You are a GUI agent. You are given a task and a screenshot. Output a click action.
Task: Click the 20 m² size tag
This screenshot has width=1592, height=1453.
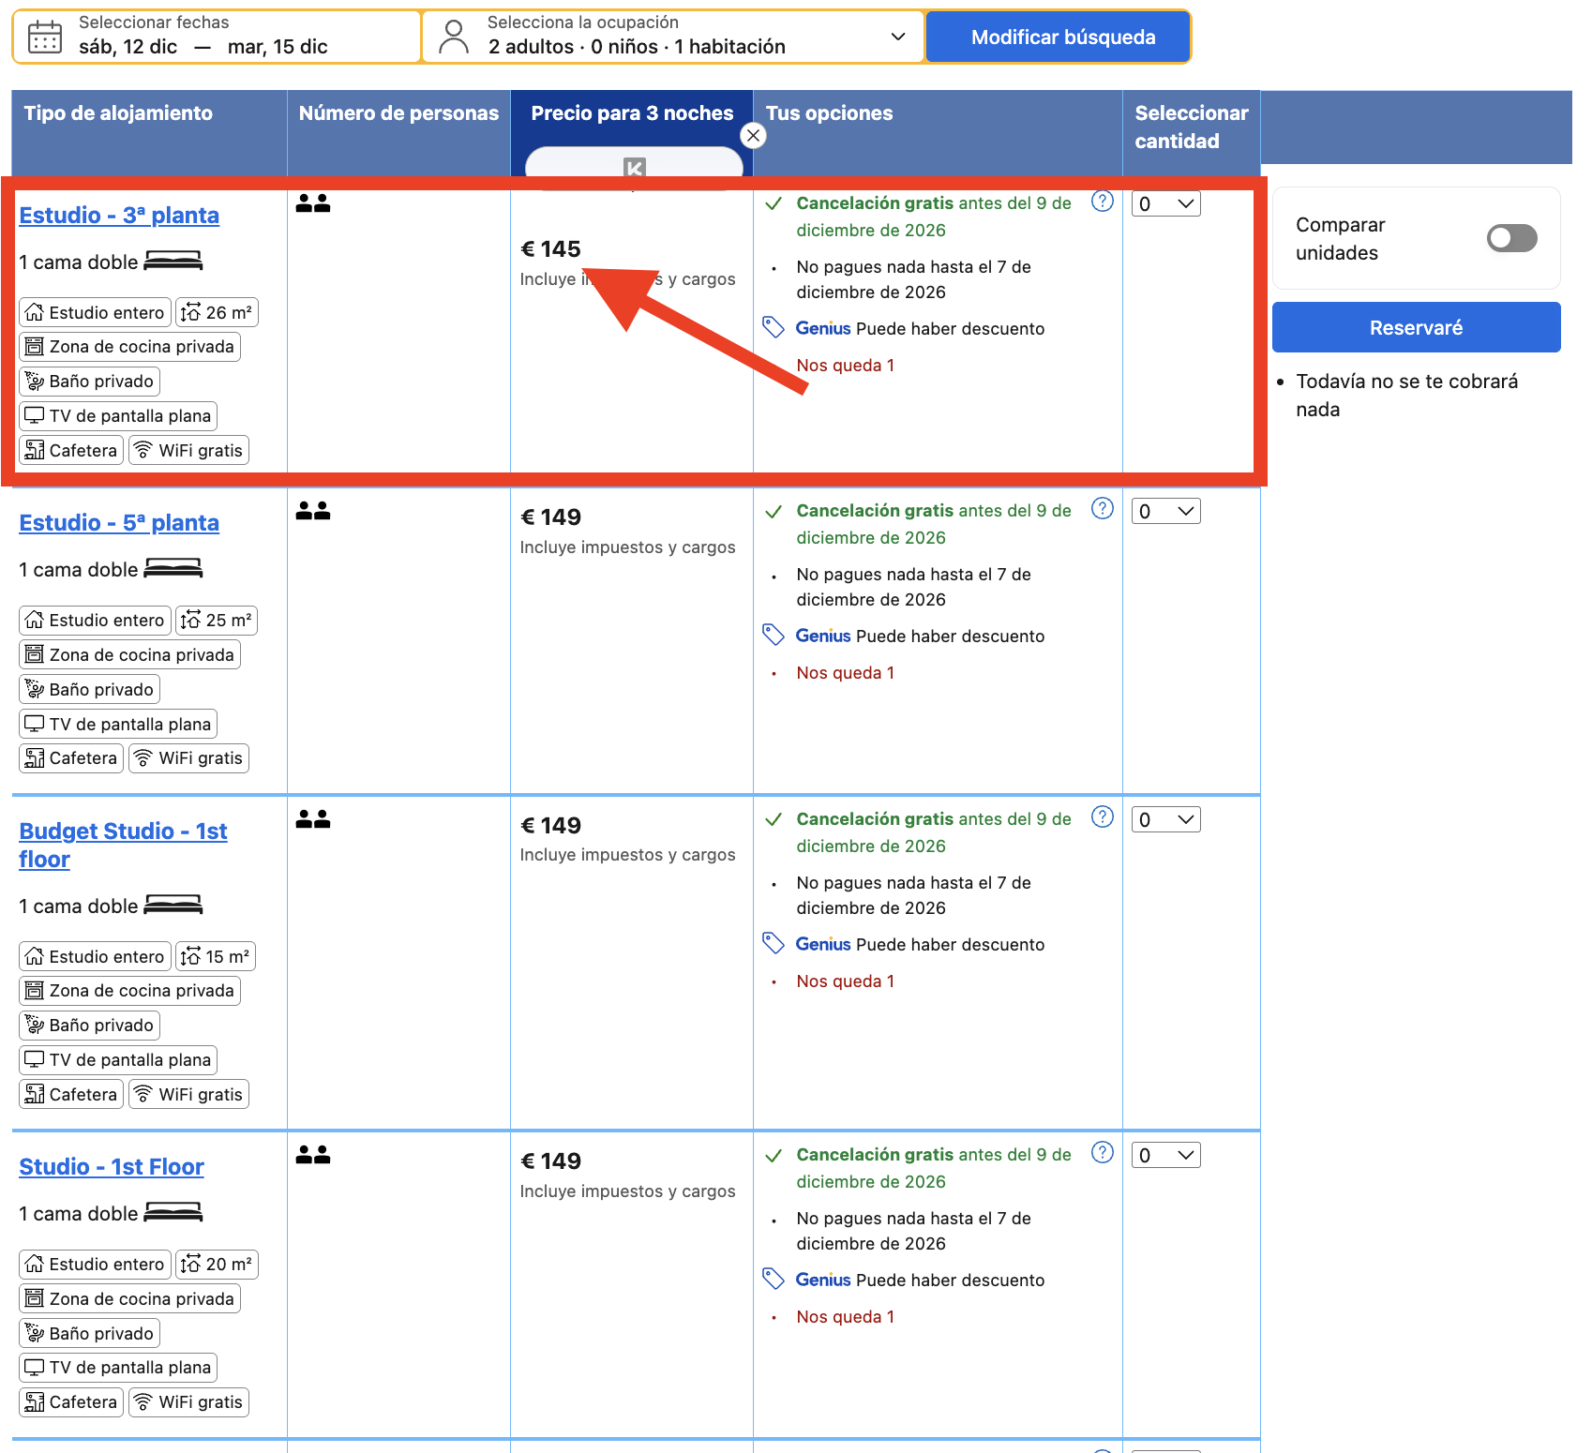(x=217, y=1264)
